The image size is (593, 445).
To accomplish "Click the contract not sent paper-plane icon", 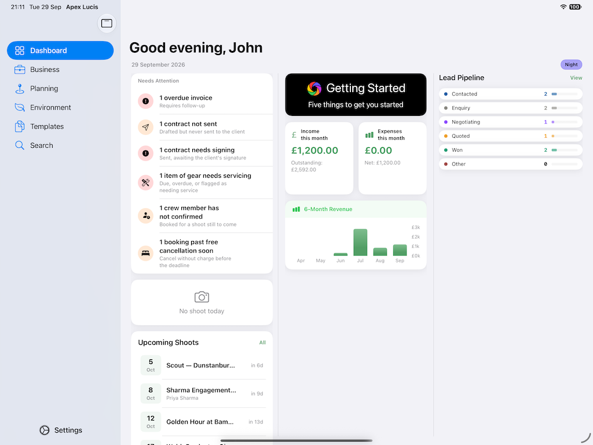I will click(x=145, y=127).
